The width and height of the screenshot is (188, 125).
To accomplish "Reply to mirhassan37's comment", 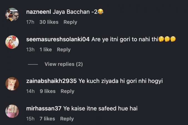I will click(67, 119).
